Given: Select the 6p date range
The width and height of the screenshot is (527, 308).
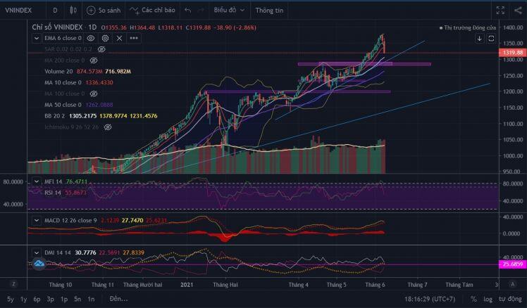Looking at the screenshot, I should point(37,299).
